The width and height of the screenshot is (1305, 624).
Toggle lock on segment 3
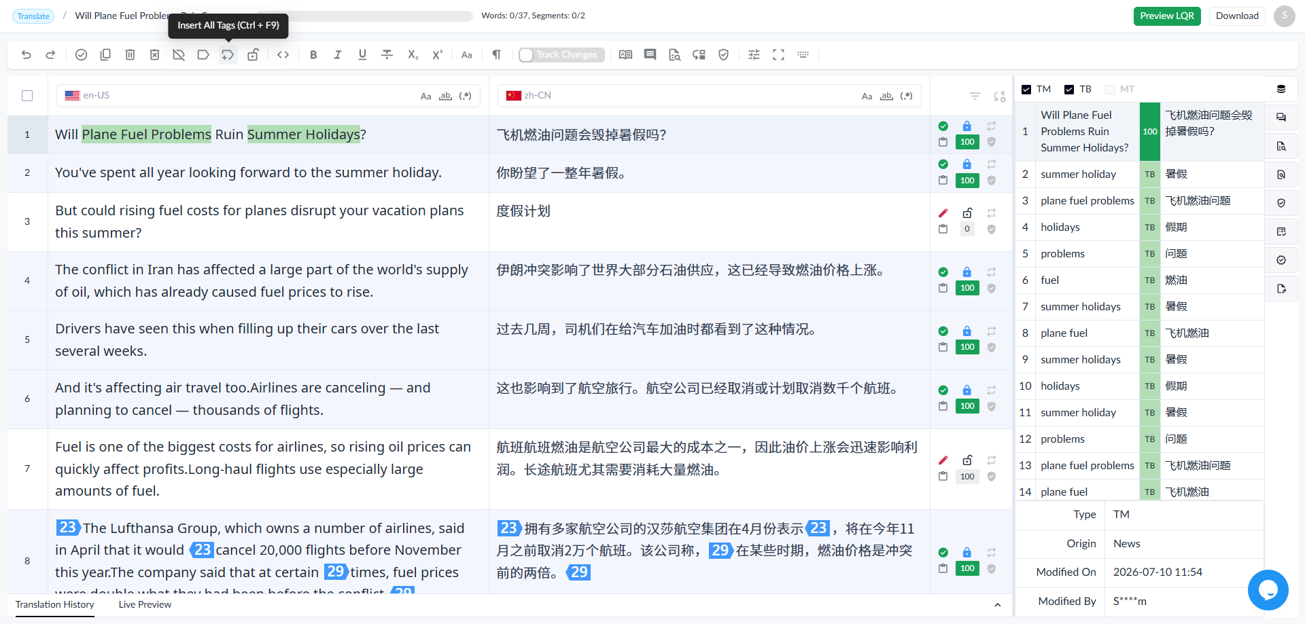tap(967, 213)
